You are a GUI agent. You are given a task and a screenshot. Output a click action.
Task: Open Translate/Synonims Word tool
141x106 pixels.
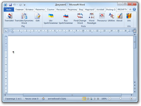point(24,18)
